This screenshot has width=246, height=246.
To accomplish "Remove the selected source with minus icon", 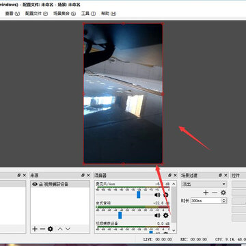I will click(42, 229).
